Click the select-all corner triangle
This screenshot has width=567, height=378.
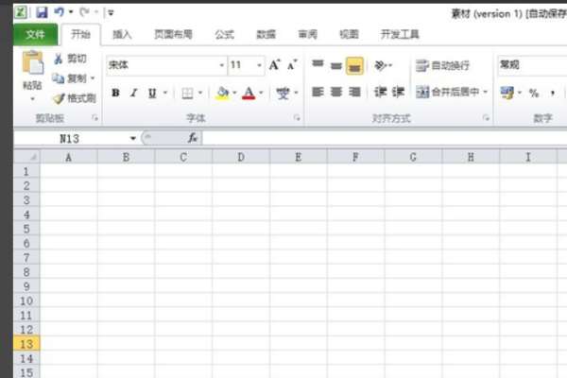click(27, 157)
